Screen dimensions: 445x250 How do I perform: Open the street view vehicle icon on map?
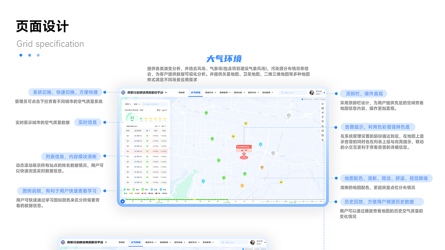[x=323, y=135]
